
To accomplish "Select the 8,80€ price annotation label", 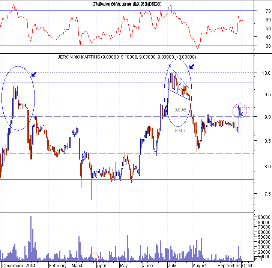I will click(x=180, y=131).
